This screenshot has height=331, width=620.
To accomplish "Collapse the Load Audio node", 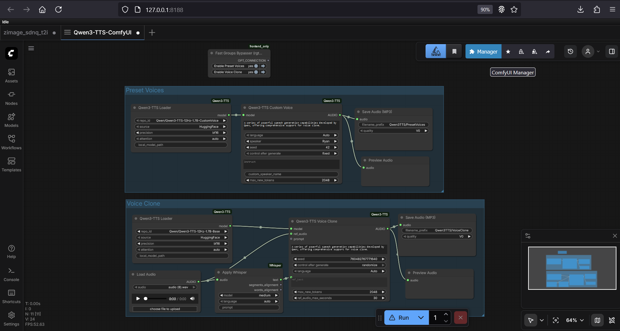I will pos(133,275).
